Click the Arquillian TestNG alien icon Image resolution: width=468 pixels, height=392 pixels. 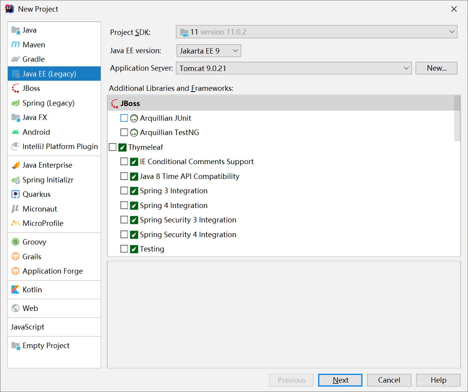tap(134, 133)
